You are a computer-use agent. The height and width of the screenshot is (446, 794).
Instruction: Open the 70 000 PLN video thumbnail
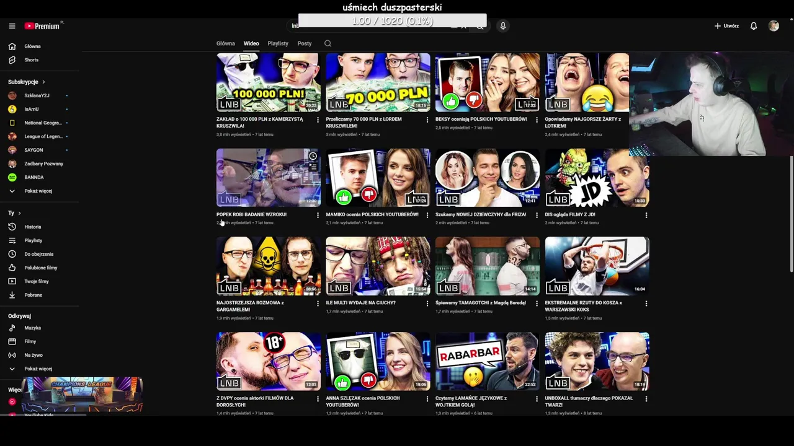point(378,82)
